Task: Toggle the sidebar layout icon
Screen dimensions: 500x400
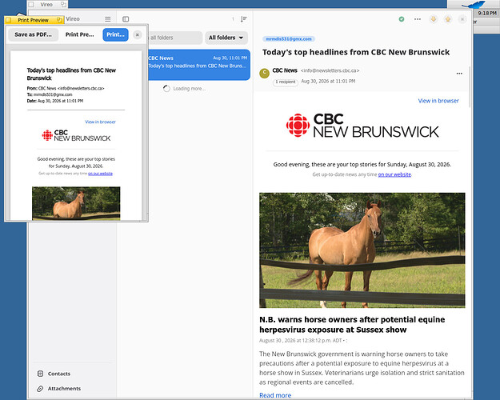Action: (126, 19)
